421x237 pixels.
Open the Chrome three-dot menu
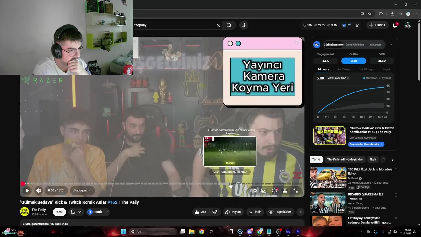(416, 14)
